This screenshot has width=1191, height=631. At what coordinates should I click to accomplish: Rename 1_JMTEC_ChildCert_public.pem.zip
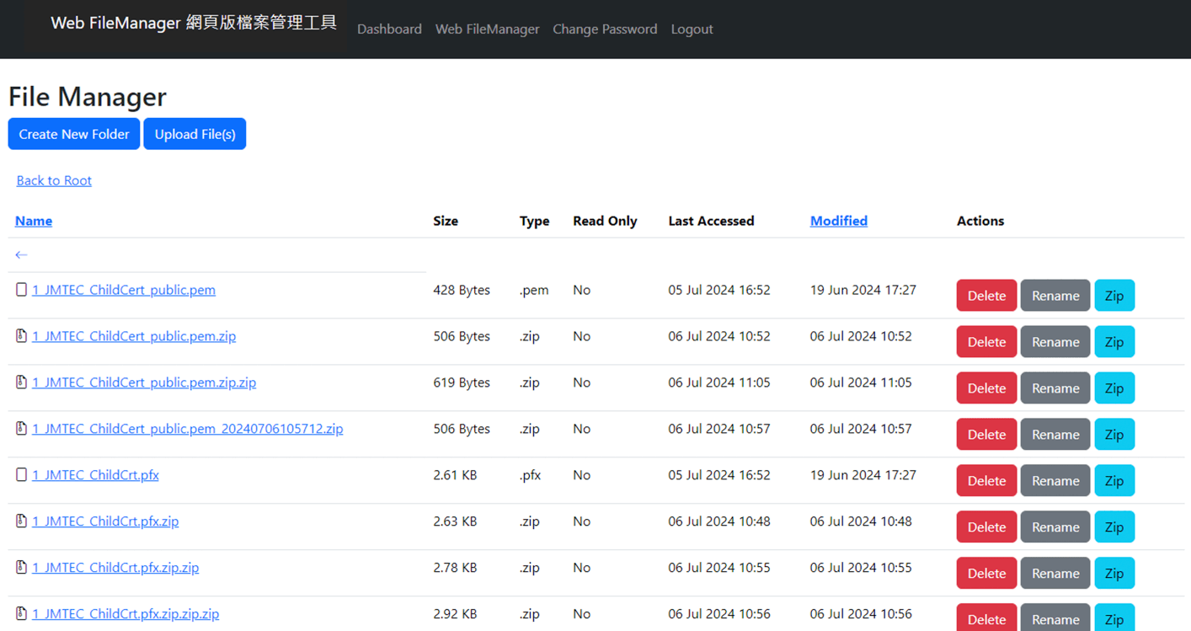coord(1055,342)
